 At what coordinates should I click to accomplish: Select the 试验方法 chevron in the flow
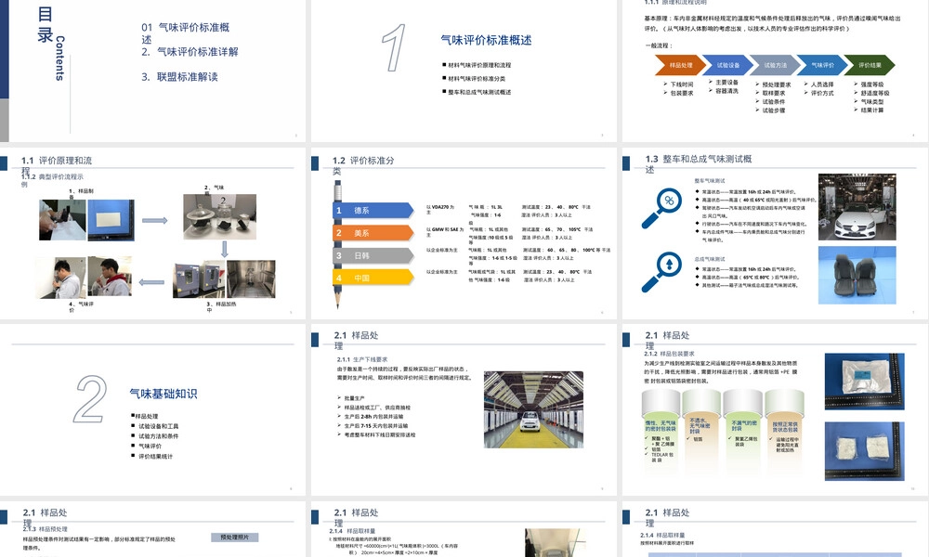click(775, 65)
